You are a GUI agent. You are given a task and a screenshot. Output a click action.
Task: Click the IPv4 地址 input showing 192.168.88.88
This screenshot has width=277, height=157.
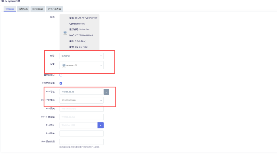(81, 92)
